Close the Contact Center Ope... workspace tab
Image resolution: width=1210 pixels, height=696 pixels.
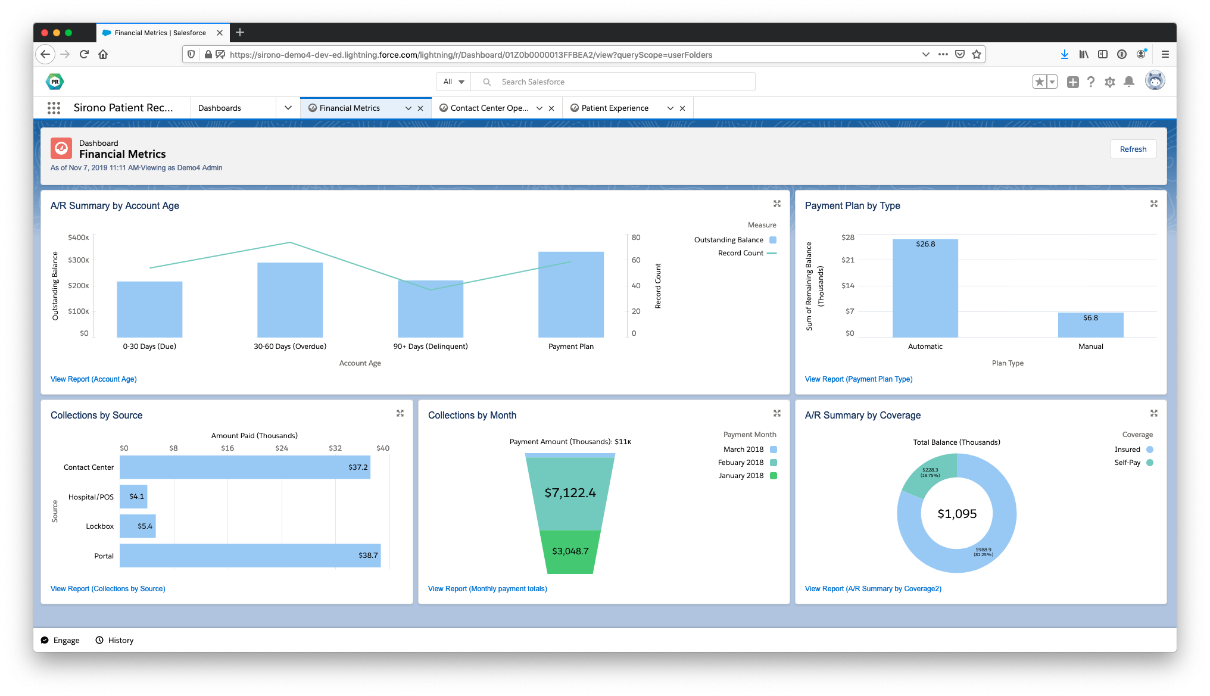[x=551, y=108]
